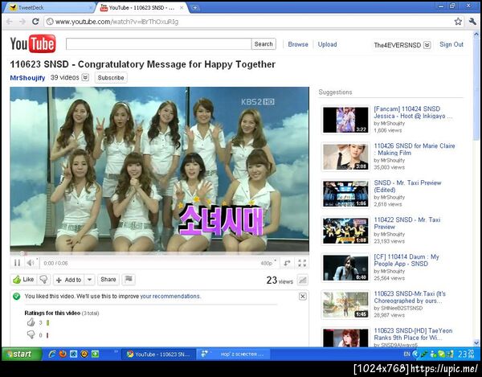Viewport: 482px width, 377px height.
Task: Open the The4EVERSNSD account dropdown
Action: point(427,45)
